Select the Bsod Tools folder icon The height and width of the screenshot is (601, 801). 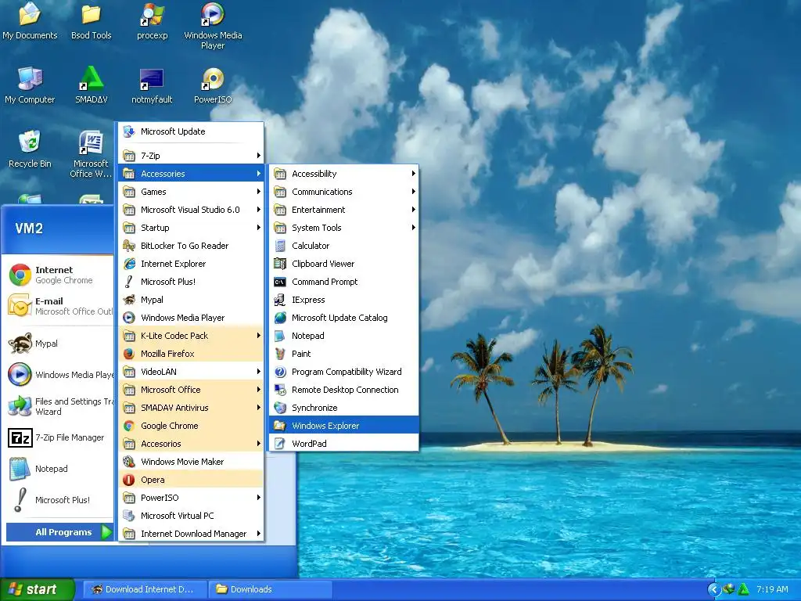pyautogui.click(x=91, y=20)
